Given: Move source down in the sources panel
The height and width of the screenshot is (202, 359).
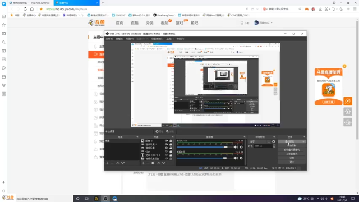Looking at the screenshot, I should pyautogui.click(x=164, y=163).
